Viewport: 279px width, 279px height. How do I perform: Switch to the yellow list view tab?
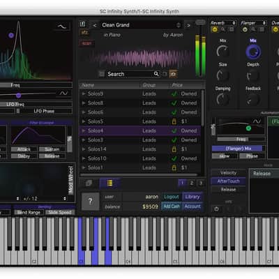click(x=110, y=183)
